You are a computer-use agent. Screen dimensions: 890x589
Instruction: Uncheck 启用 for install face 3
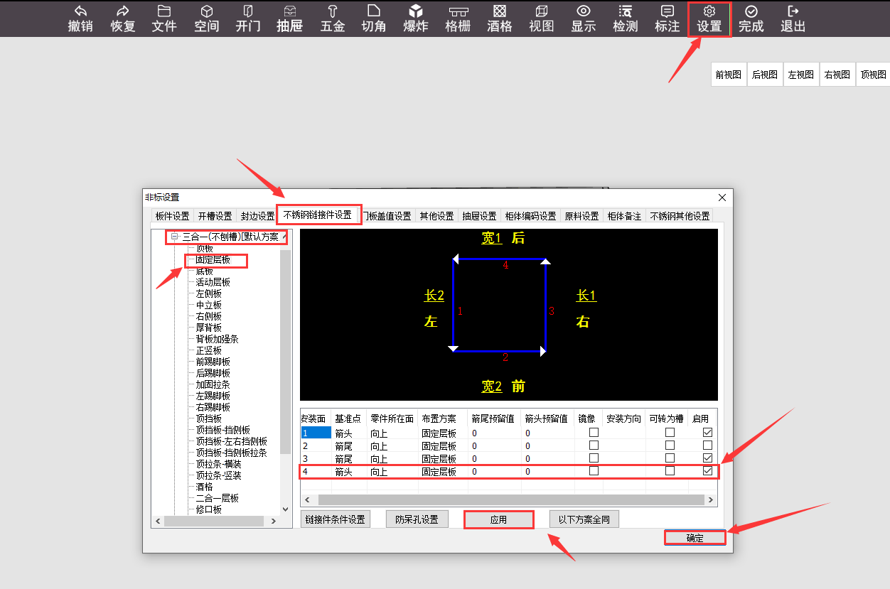point(707,458)
